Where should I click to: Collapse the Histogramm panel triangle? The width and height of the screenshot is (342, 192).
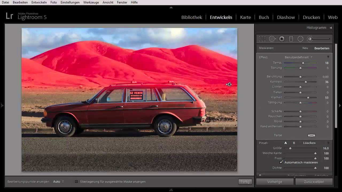click(x=331, y=28)
